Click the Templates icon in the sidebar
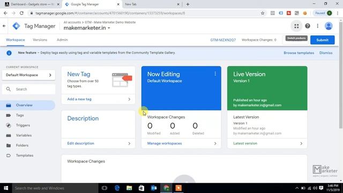Image resolution: width=343 pixels, height=193 pixels. (x=9, y=155)
